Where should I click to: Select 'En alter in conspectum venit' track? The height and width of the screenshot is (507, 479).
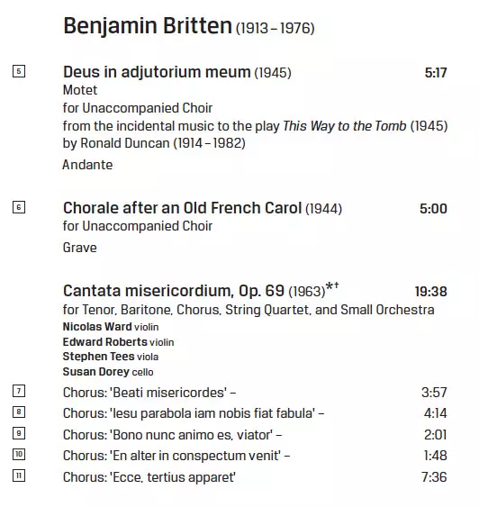click(176, 456)
